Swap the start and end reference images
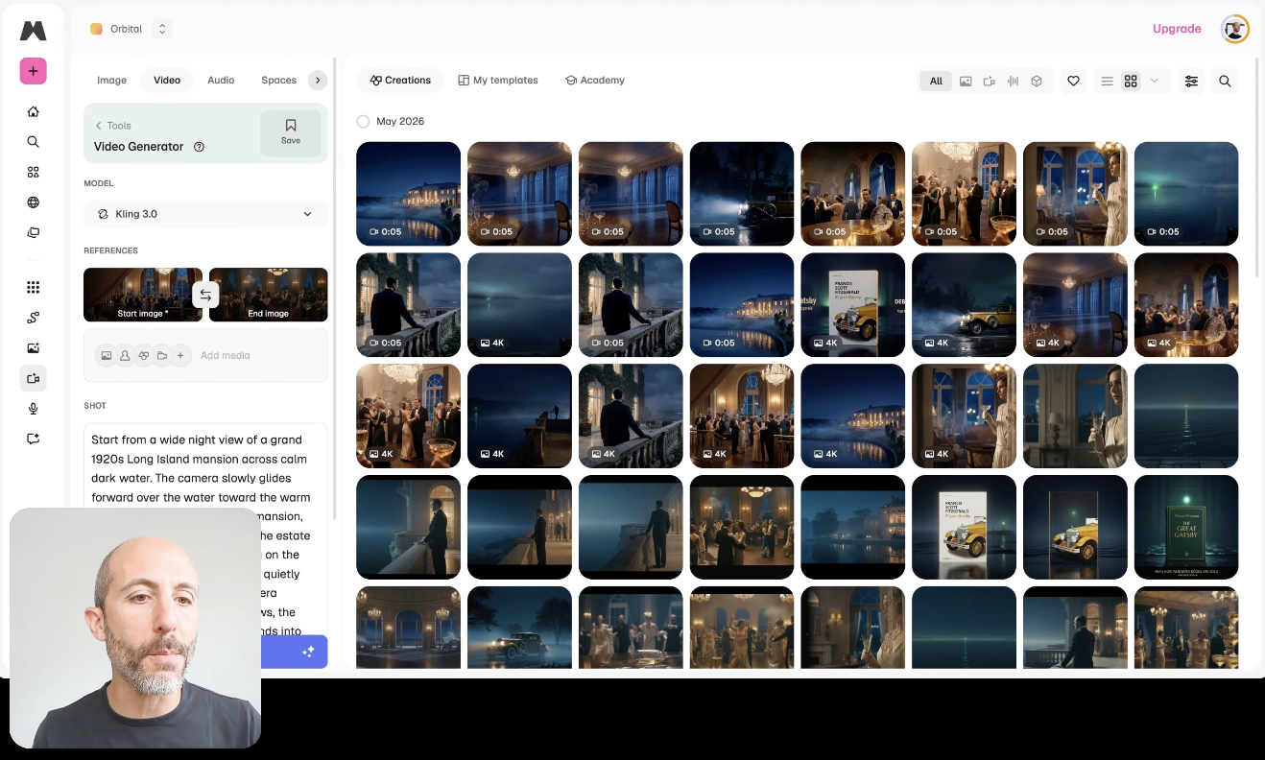 (x=205, y=295)
